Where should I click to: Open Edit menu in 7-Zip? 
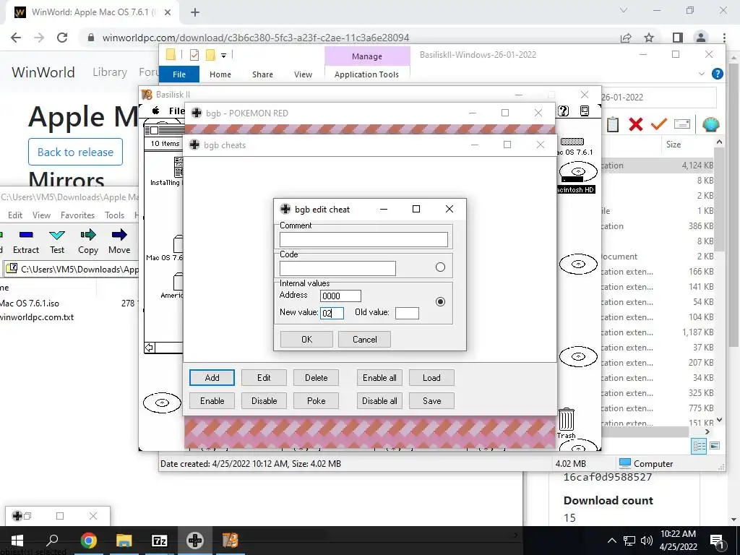point(15,215)
